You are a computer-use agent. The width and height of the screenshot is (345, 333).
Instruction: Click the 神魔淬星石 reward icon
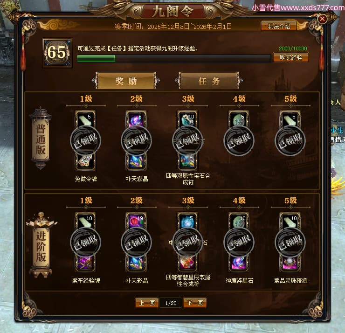[x=239, y=263]
